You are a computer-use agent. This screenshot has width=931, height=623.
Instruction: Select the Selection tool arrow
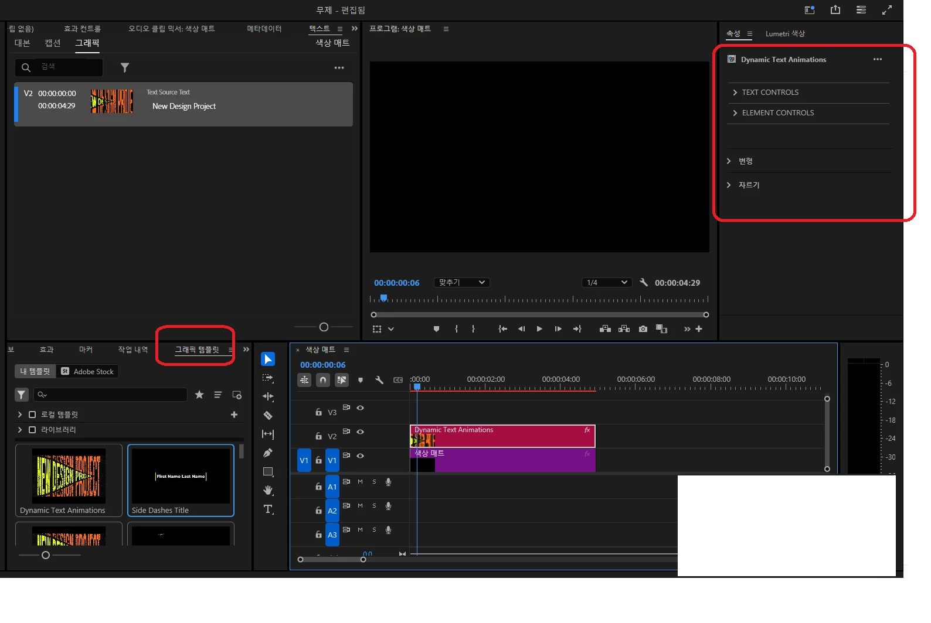[268, 359]
